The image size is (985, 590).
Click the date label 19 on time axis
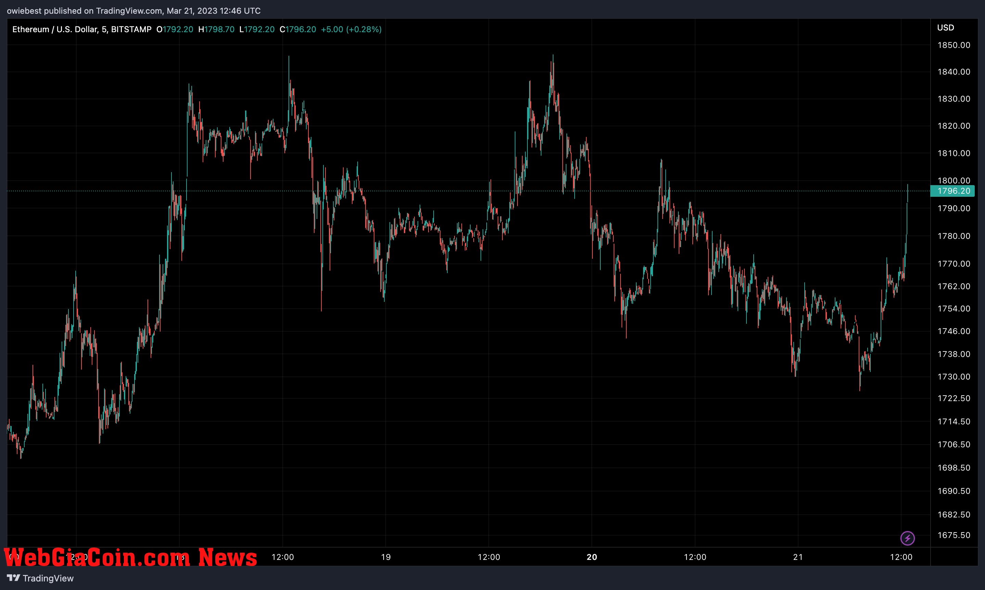pyautogui.click(x=386, y=557)
